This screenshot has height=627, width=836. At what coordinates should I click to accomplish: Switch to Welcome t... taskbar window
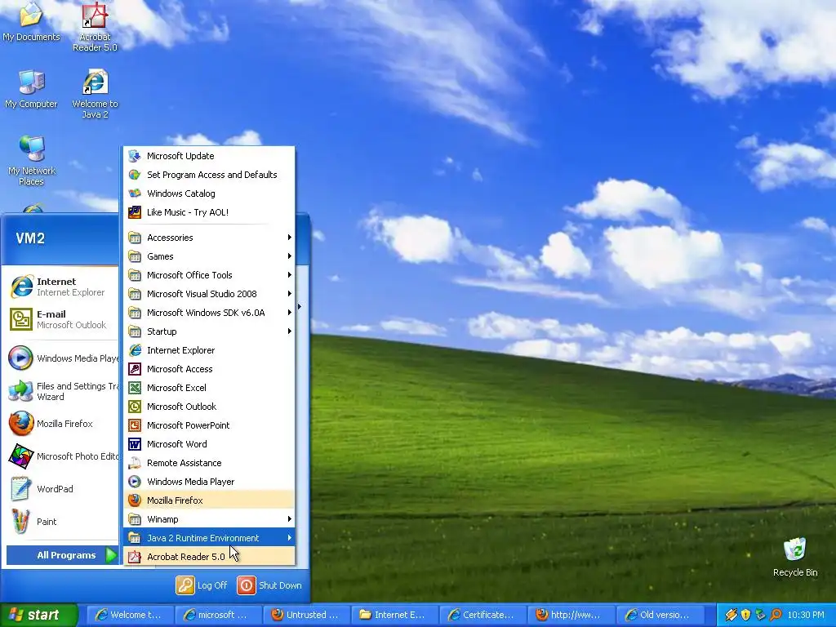(130, 615)
